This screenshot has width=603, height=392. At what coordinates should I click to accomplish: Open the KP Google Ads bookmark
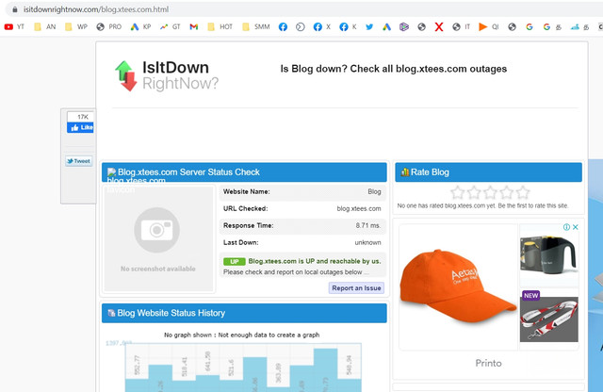point(140,27)
